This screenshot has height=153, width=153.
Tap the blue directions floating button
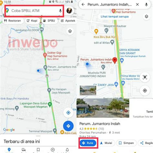[68, 126]
